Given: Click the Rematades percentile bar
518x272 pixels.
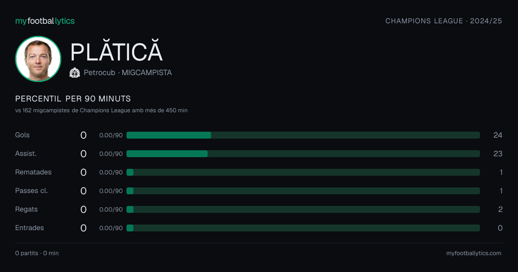Looking at the screenshot, I should [303, 172].
